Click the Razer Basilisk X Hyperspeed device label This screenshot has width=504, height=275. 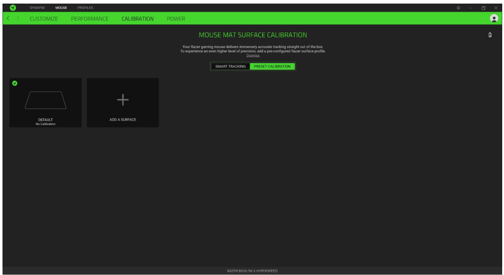[x=252, y=271]
